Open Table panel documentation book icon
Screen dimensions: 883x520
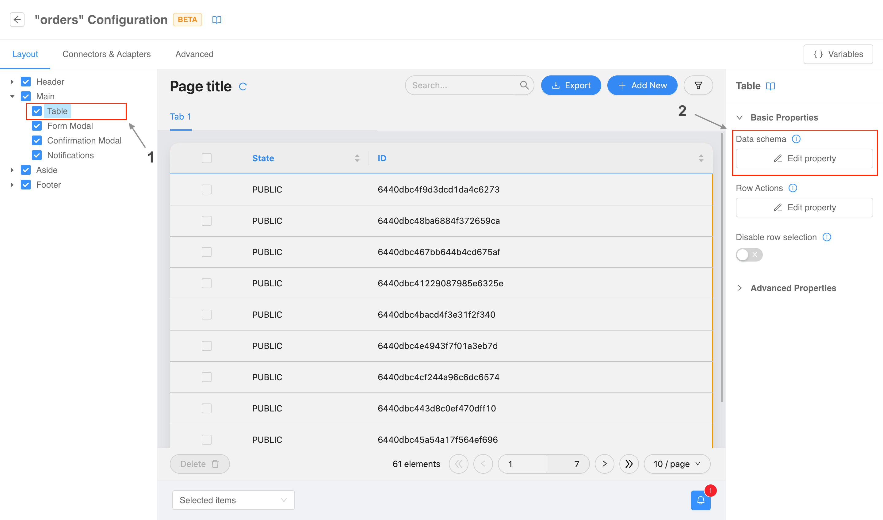770,86
